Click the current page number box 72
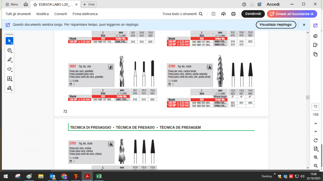 [315, 107]
